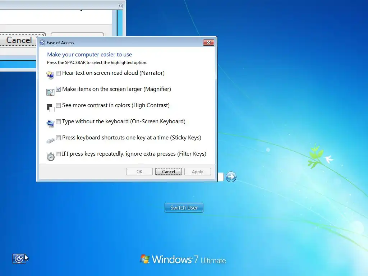Click the High Contrast black-white icon

tap(50, 108)
